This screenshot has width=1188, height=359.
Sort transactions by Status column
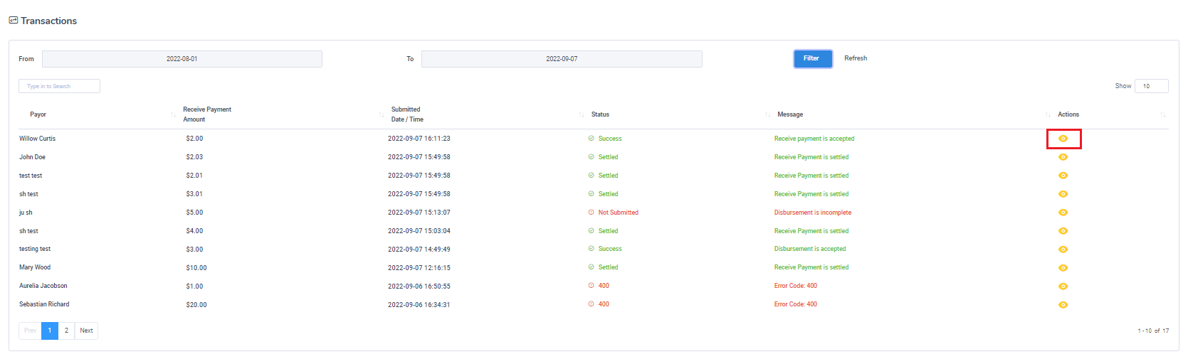pos(600,114)
